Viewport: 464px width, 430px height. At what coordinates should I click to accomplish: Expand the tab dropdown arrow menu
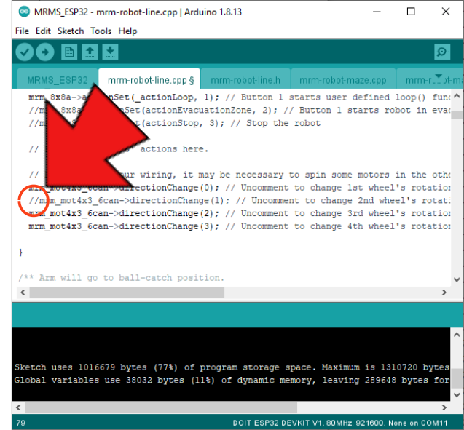point(439,77)
